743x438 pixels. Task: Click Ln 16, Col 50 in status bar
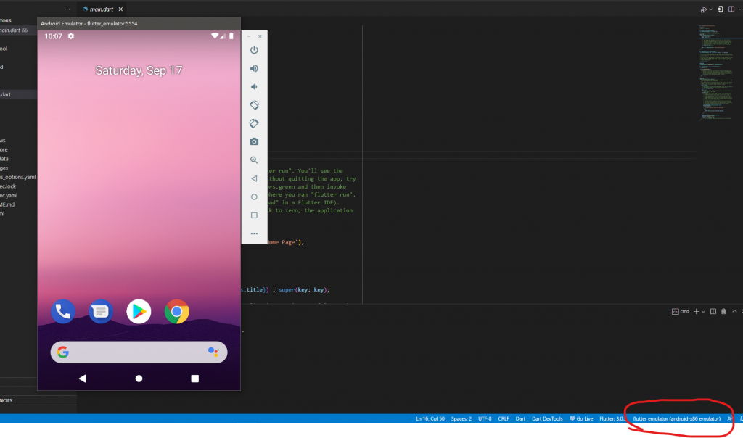point(430,418)
